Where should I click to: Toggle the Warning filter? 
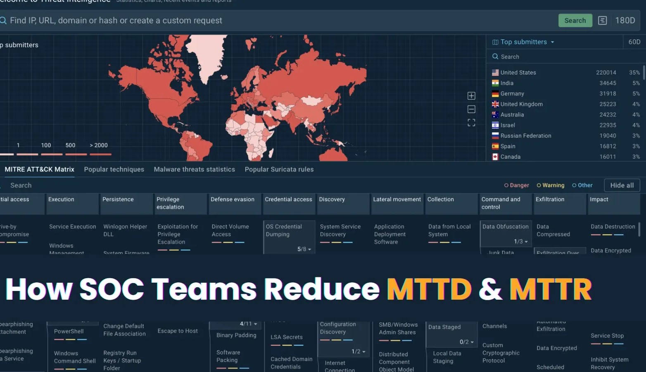[550, 185]
